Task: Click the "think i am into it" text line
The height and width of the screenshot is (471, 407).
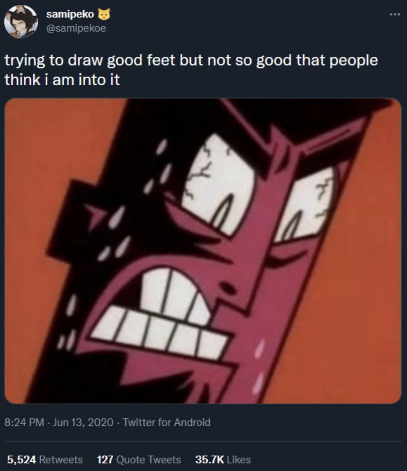Action: pyautogui.click(x=62, y=80)
